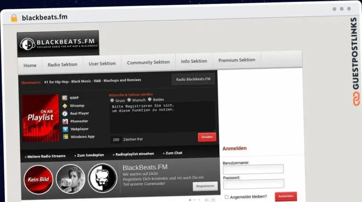This screenshot has height=202, width=362.
Task: Click the Benutzername input field
Action: coord(253,169)
